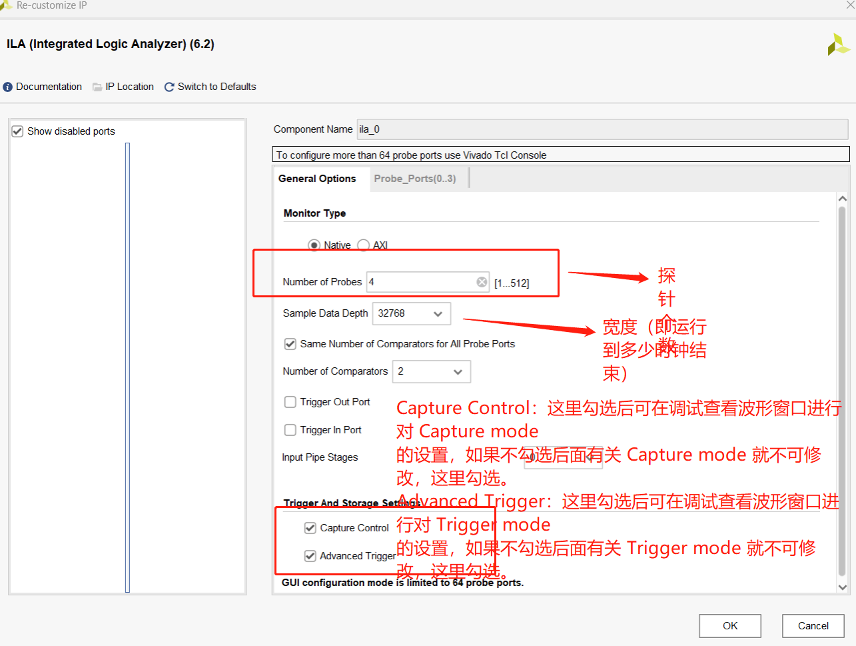Click the 'GUI configuration mode is limited' note

pyautogui.click(x=402, y=583)
